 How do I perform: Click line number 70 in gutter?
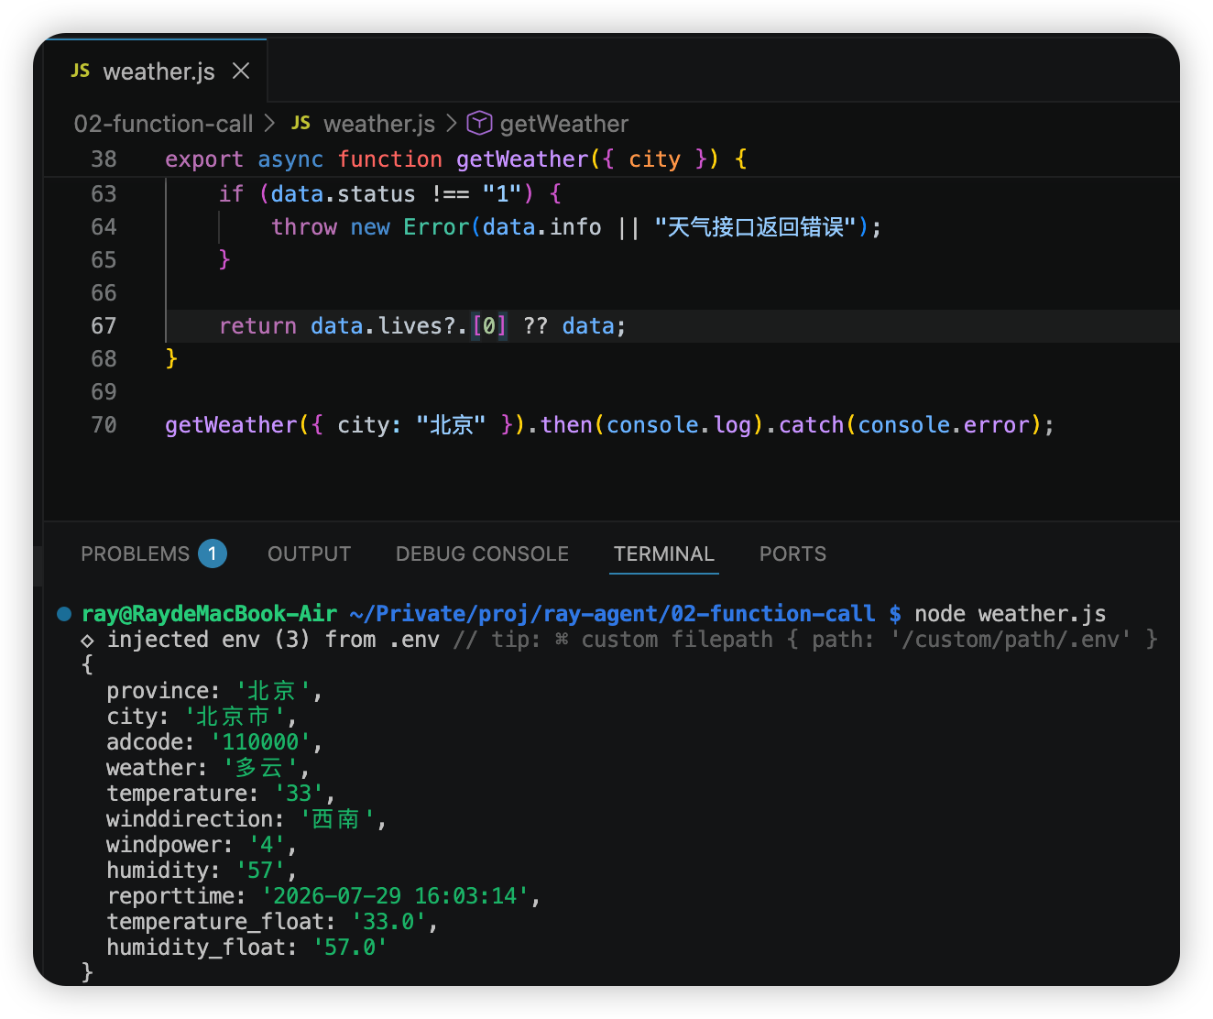coord(104,424)
